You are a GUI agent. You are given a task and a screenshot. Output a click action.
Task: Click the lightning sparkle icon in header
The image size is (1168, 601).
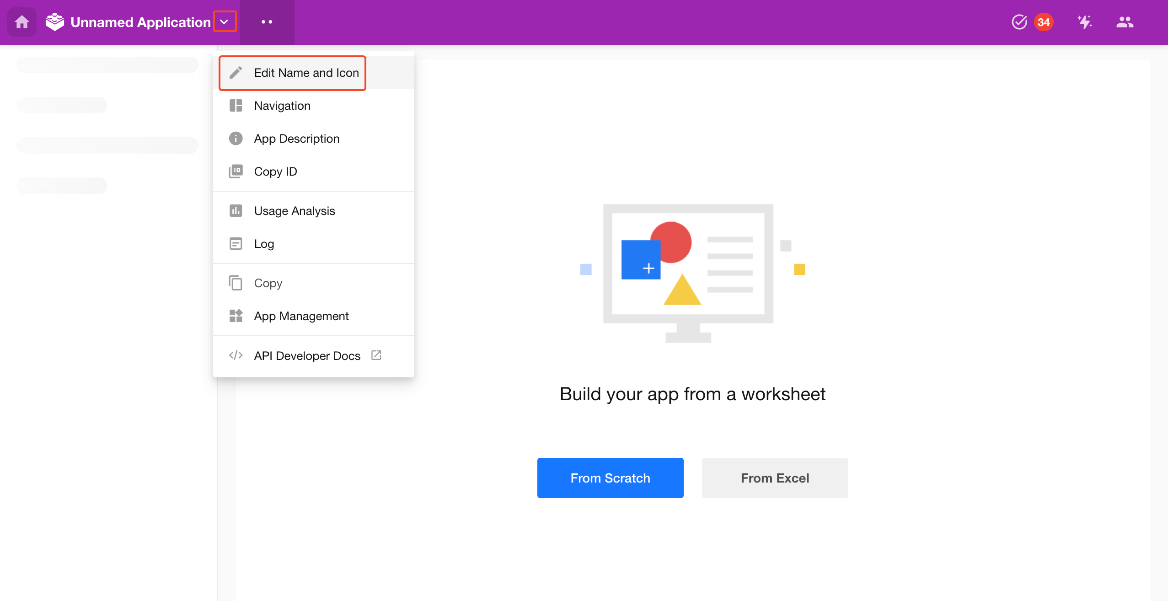point(1084,22)
